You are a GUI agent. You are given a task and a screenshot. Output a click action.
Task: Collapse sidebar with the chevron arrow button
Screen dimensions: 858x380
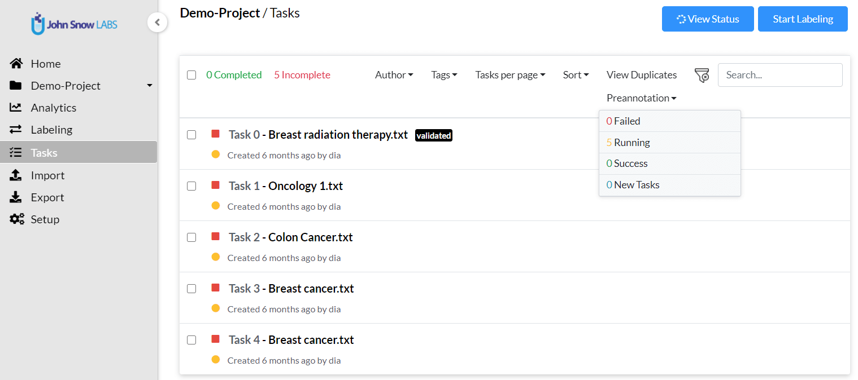(x=158, y=23)
